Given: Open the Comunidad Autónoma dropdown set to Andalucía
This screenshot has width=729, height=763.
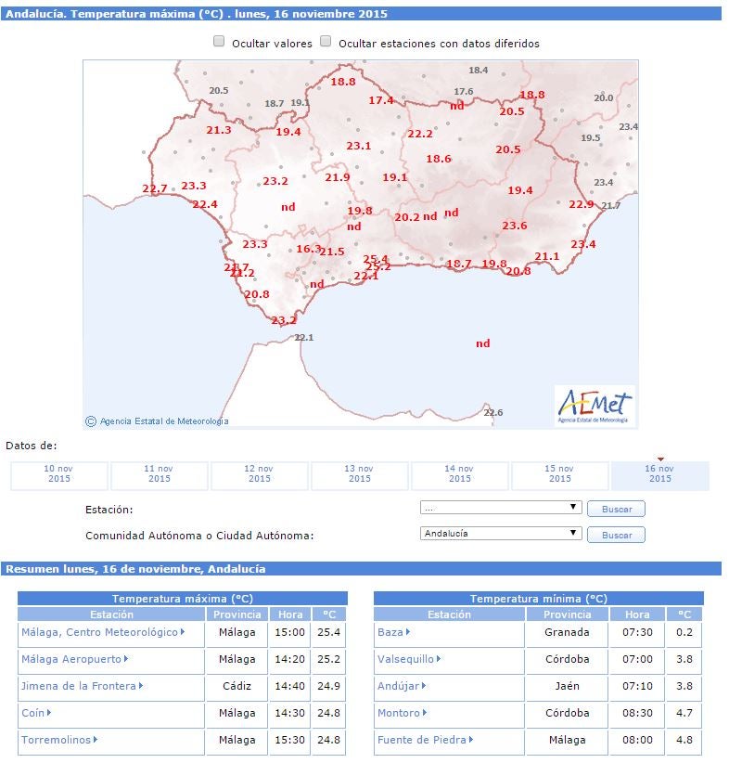Looking at the screenshot, I should tap(501, 534).
